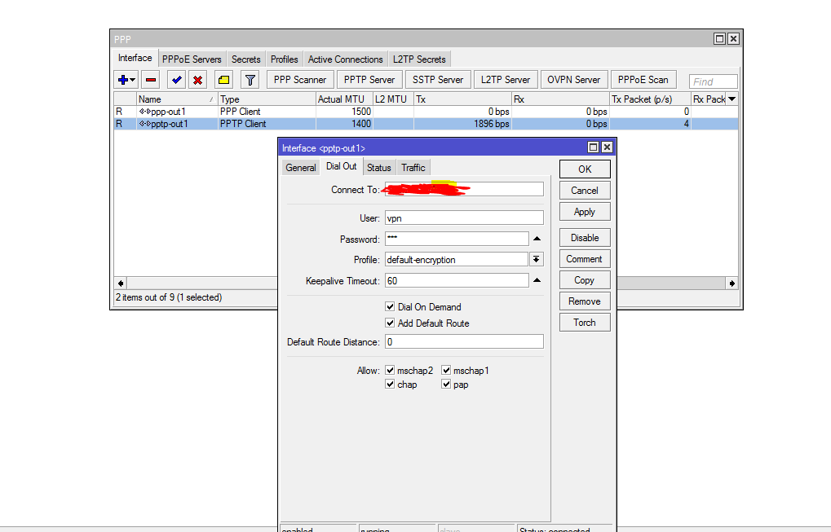The image size is (831, 532).
Task: Click the red X Disable icon
Action: coord(197,80)
